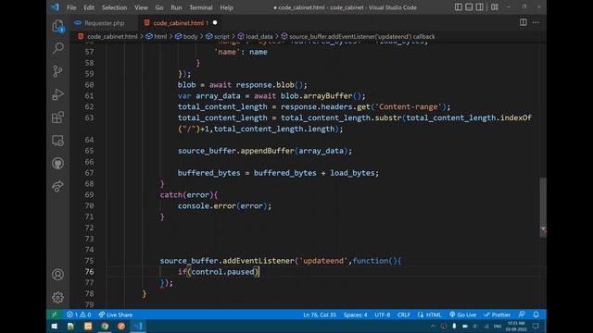Click Prettier in the status bar
The height and width of the screenshot is (333, 593).
[497, 314]
